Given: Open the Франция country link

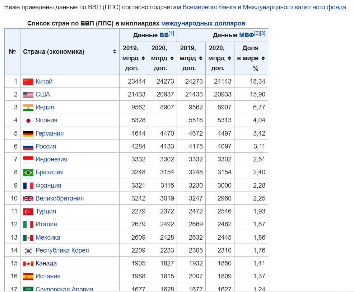Looking at the screenshot, I should [48, 185].
